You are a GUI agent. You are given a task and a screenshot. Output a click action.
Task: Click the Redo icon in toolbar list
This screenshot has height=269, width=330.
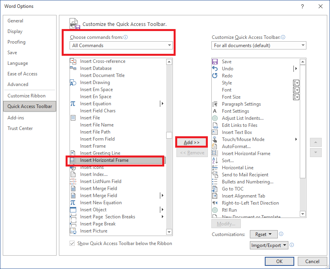[x=214, y=76]
